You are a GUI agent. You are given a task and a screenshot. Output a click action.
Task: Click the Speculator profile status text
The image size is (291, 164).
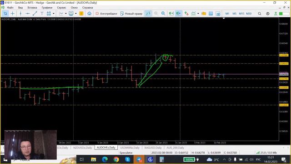tap(126, 153)
